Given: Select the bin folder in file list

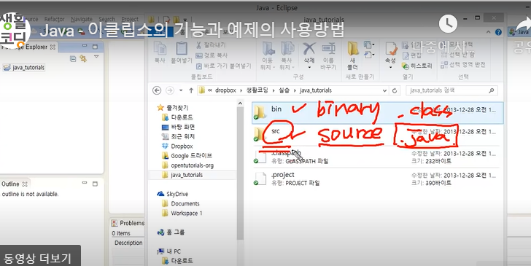Looking at the screenshot, I should 378,113.
